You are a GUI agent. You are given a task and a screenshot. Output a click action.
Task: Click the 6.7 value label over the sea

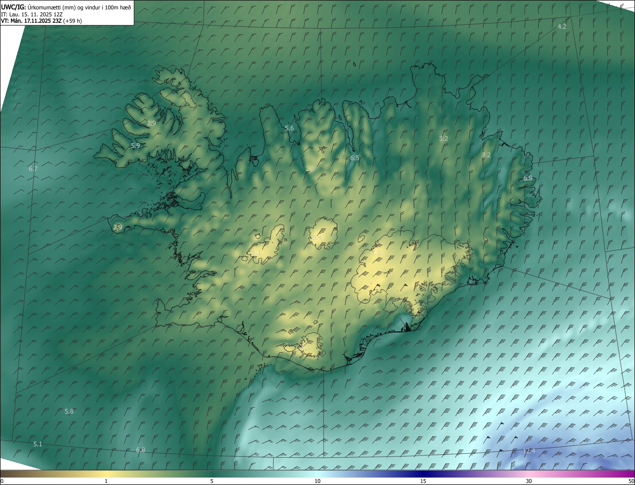33,169
